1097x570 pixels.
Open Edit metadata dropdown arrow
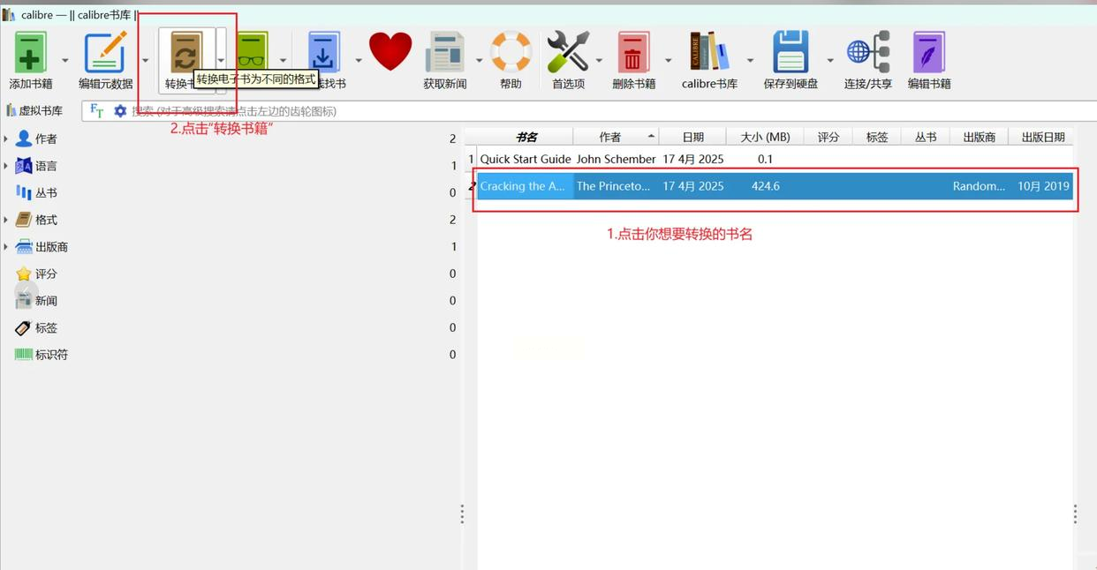(145, 61)
